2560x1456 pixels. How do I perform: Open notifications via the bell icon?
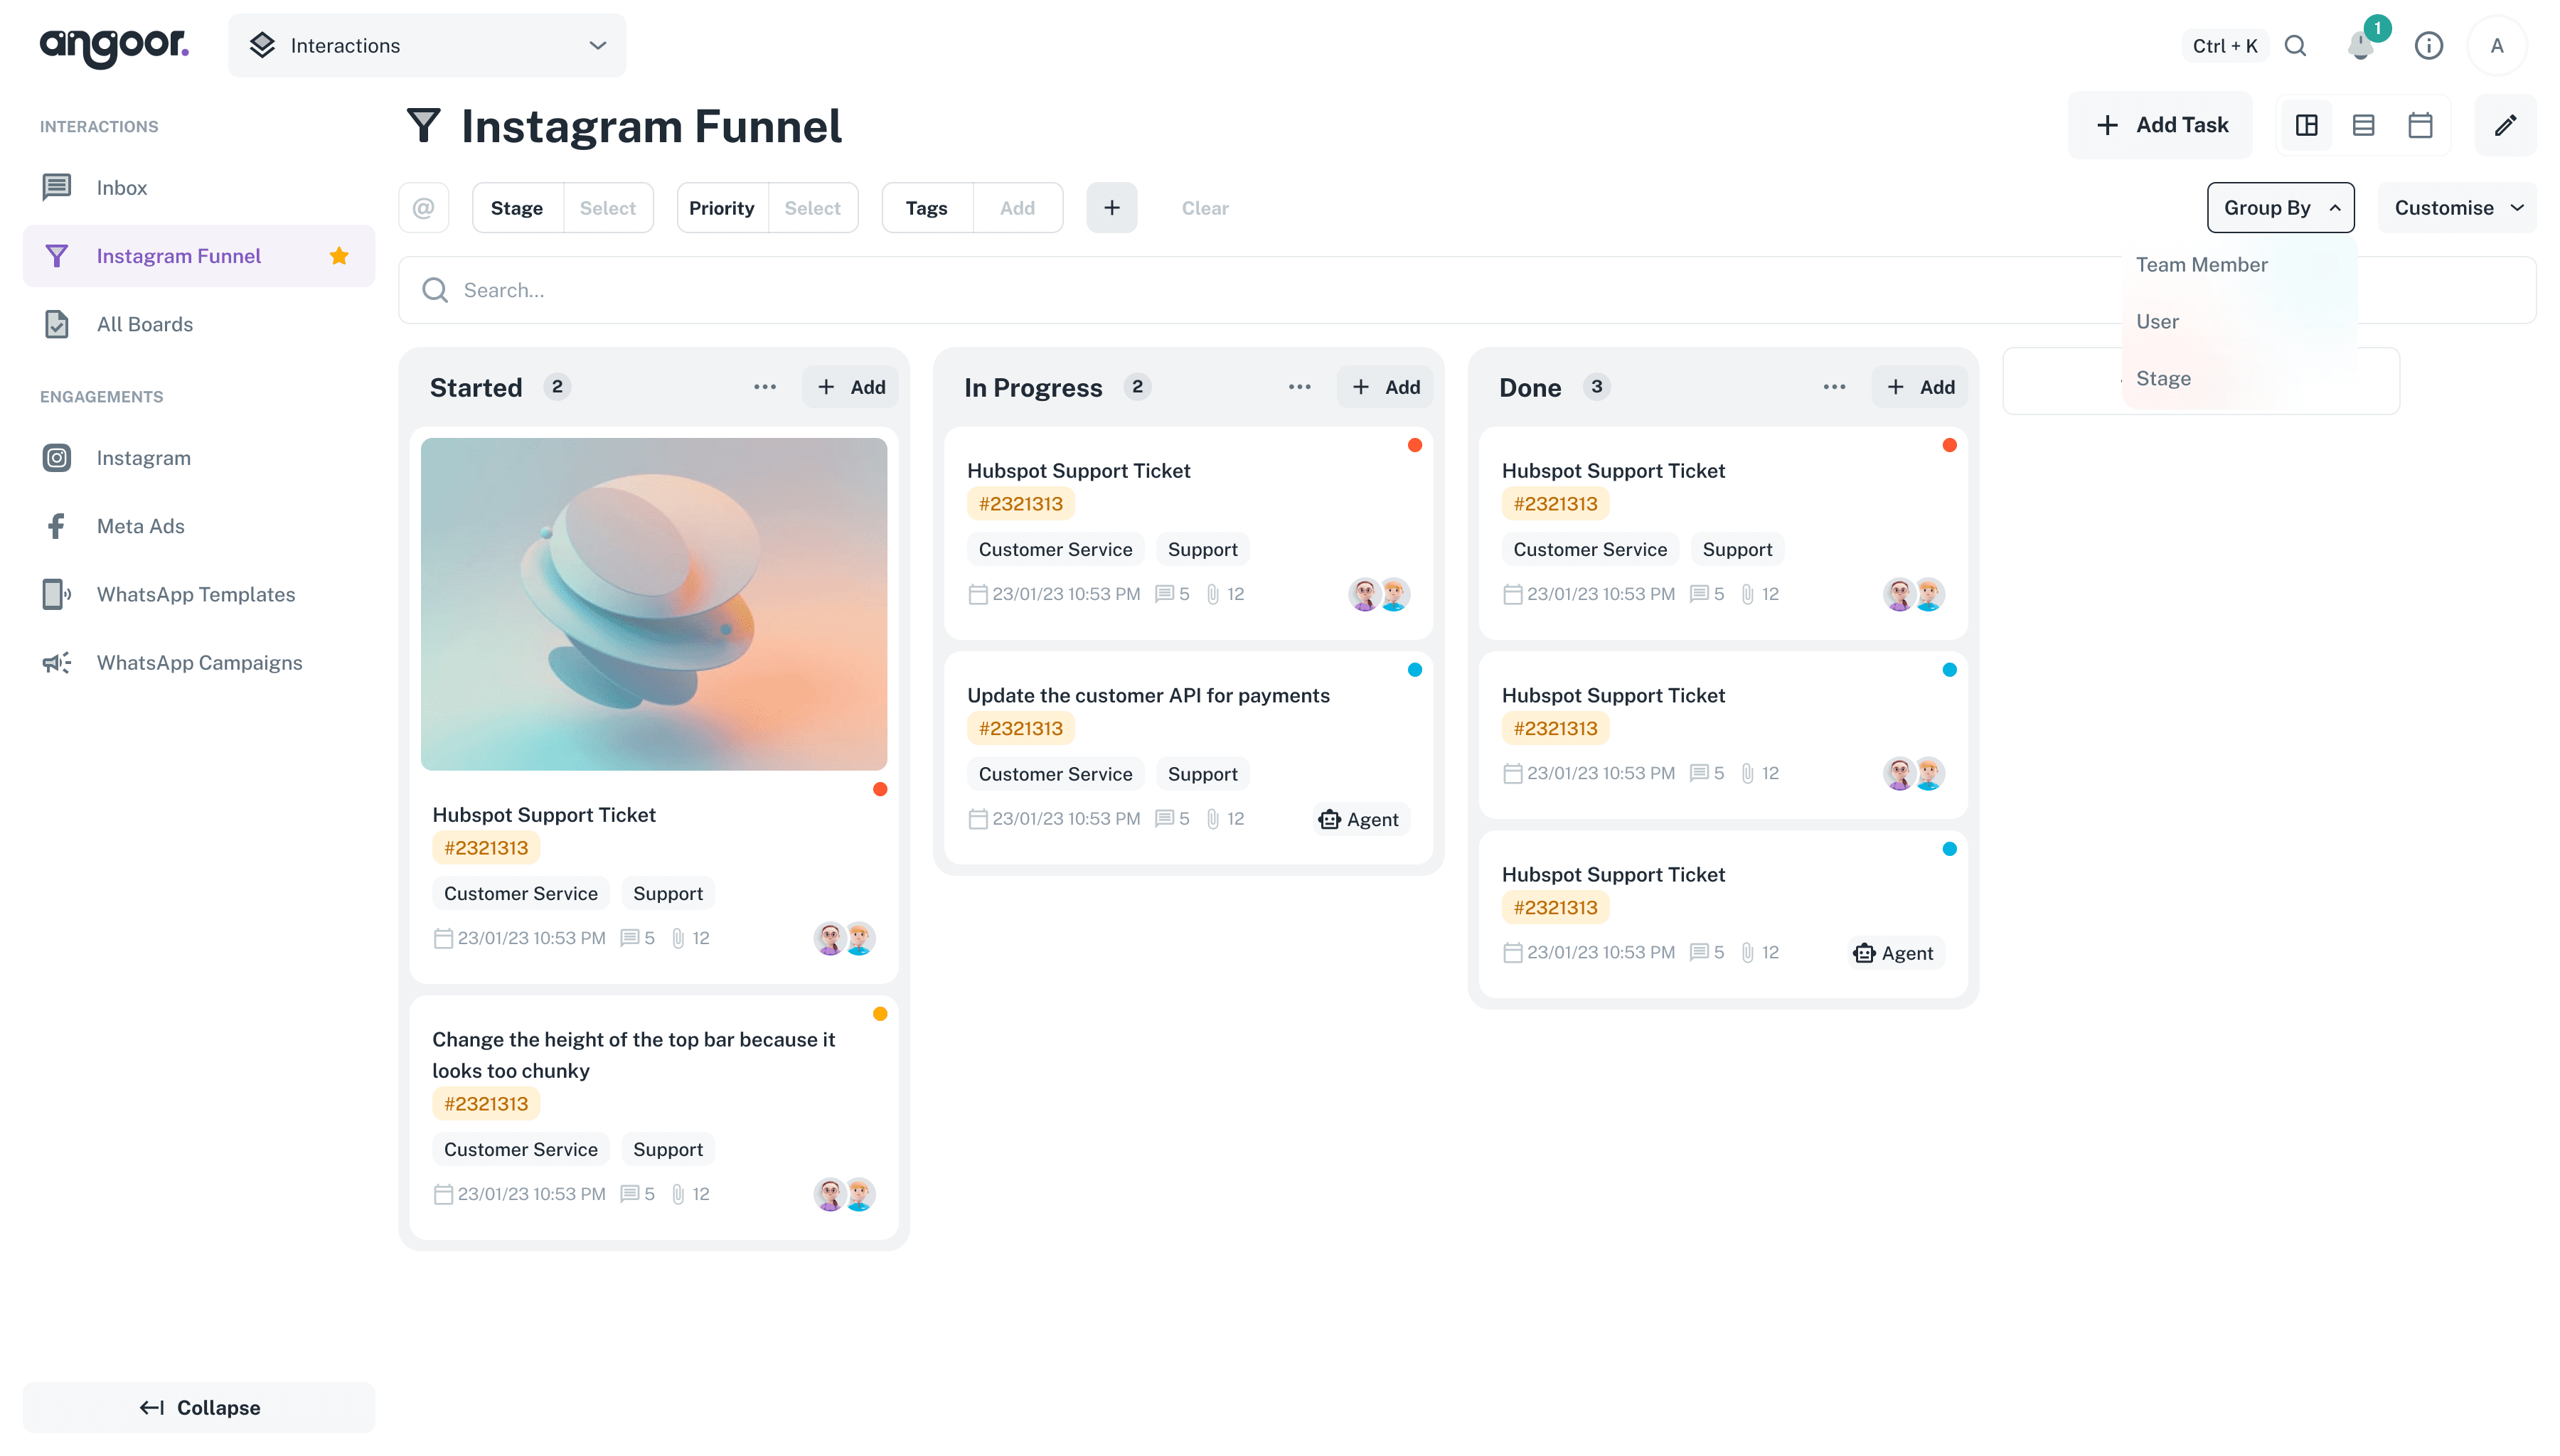point(2361,45)
